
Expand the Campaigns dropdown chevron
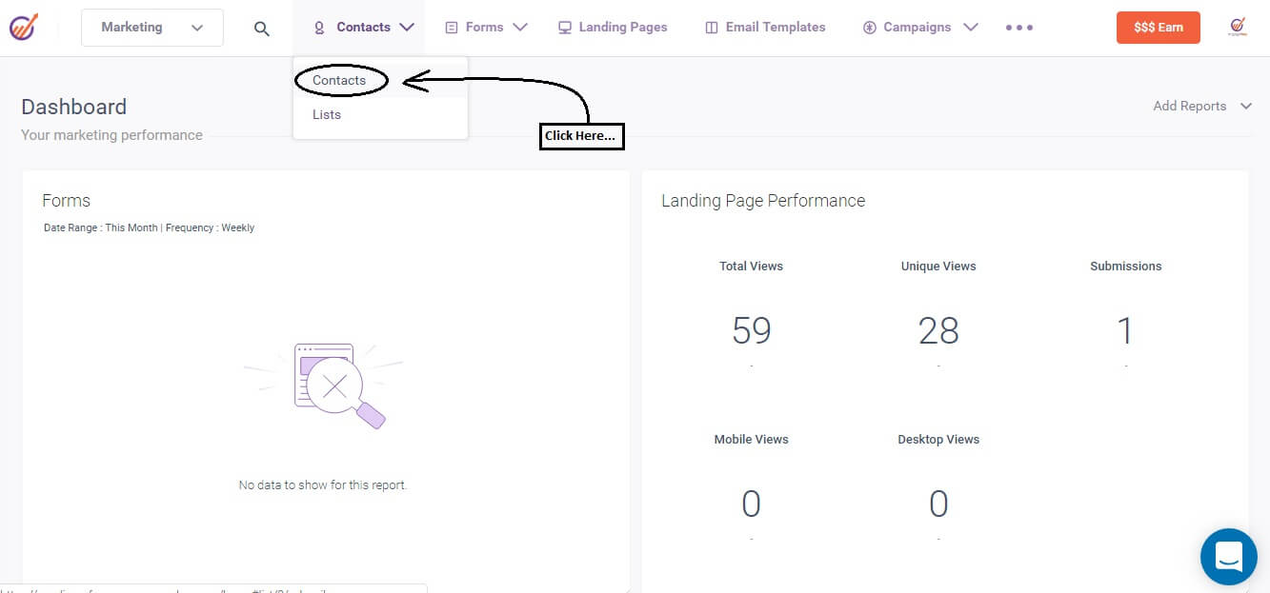point(971,28)
